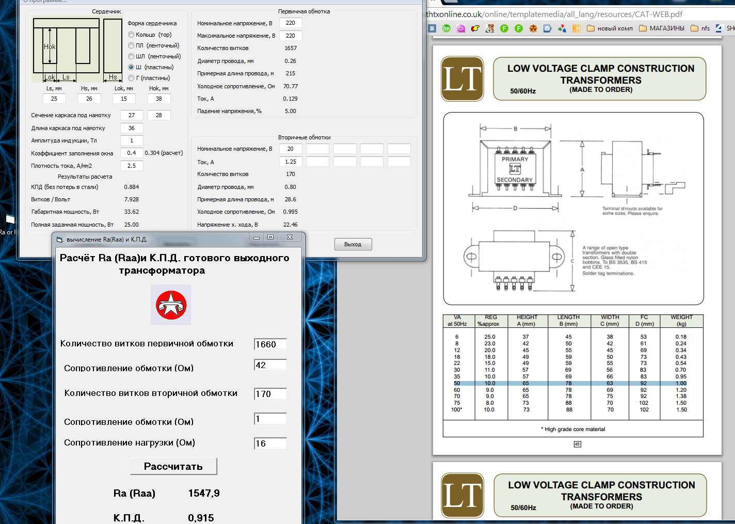Click the core shape dimension diagram
This screenshot has width=735, height=524.
77,50
